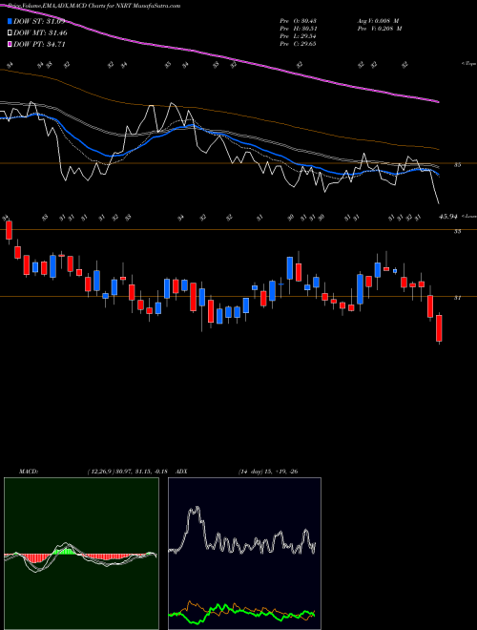Click the blue DOW ST legend swatch

tap(10, 21)
